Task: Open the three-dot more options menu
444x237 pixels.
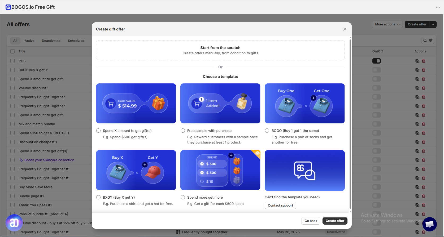Action: [x=438, y=7]
